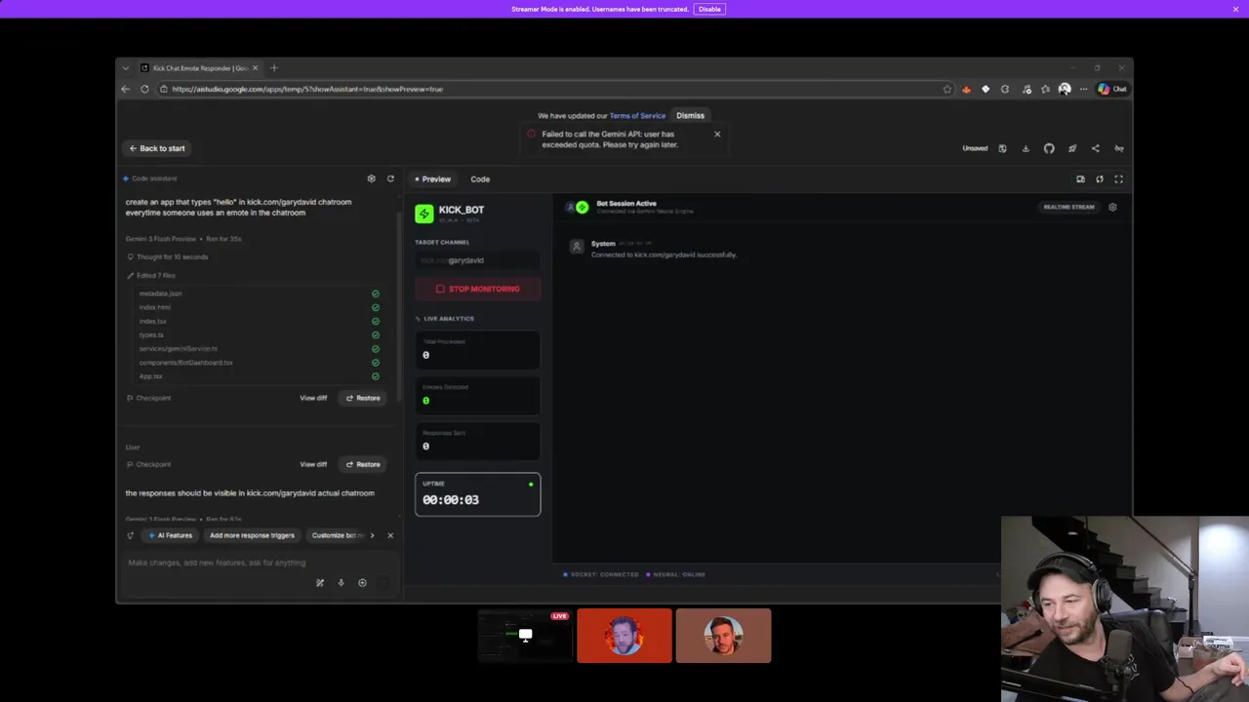Close the Gemini API quota error toast
1249x702 pixels.
[x=717, y=134]
